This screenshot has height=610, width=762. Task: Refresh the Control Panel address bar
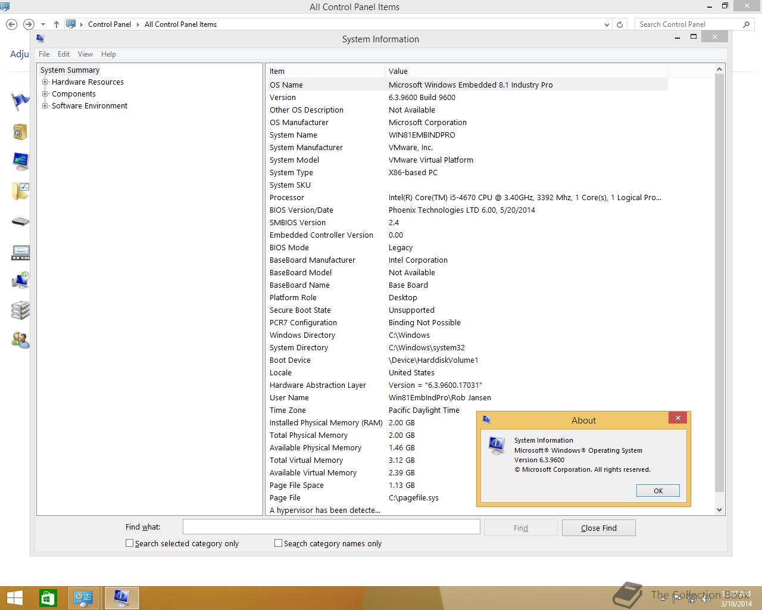(620, 24)
